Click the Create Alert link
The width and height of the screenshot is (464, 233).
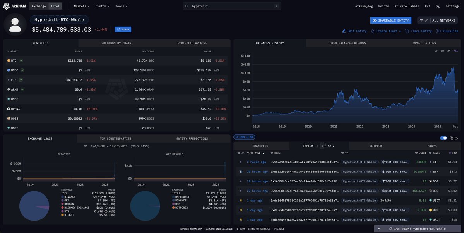point(386,31)
